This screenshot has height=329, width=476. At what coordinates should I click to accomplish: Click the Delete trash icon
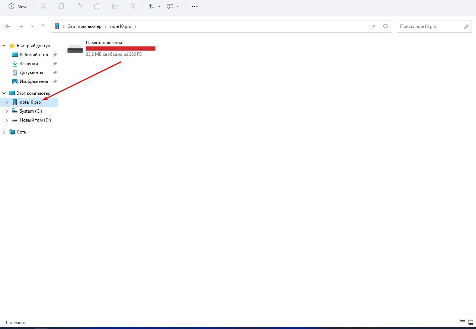(x=133, y=6)
